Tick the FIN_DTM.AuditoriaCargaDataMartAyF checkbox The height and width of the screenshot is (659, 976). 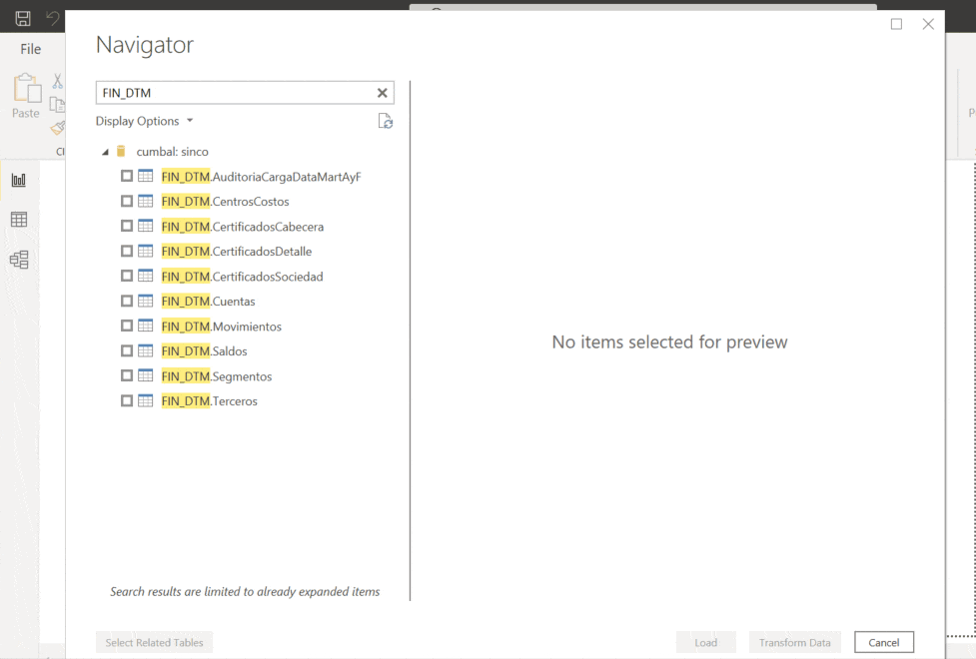click(x=127, y=176)
